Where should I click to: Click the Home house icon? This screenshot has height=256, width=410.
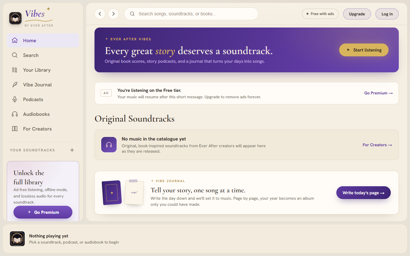coord(15,40)
